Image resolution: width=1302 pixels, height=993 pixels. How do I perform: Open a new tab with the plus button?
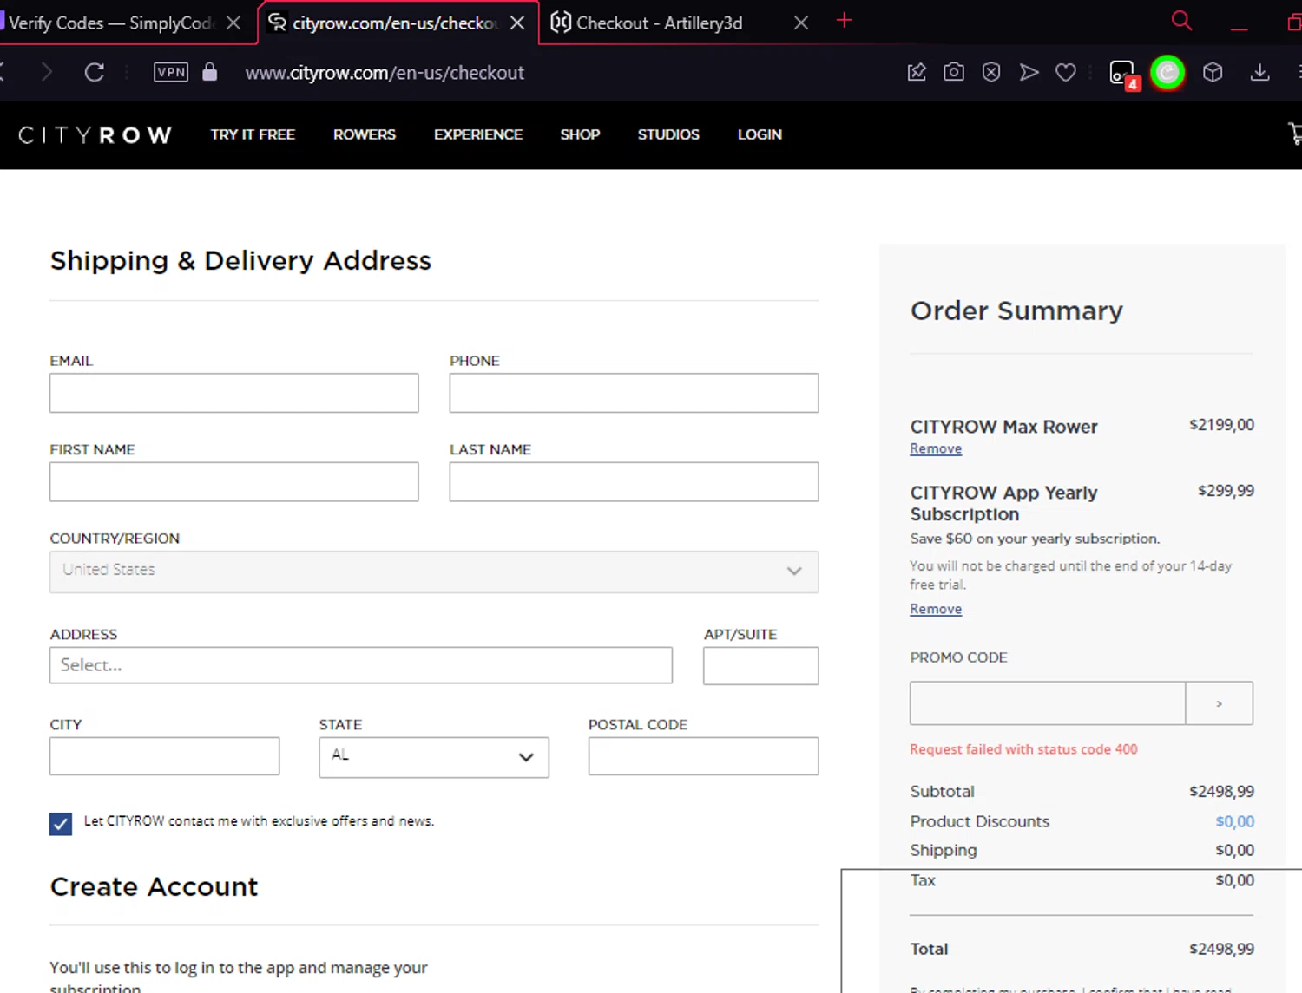point(844,21)
